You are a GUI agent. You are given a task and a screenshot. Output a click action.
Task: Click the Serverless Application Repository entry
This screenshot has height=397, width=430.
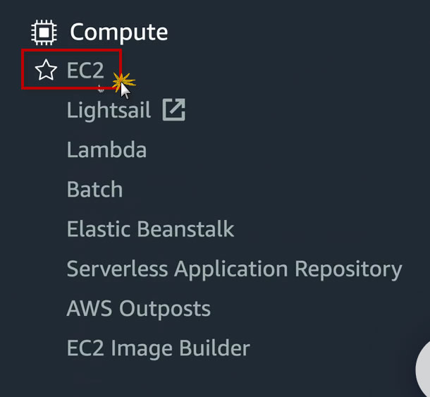click(234, 269)
